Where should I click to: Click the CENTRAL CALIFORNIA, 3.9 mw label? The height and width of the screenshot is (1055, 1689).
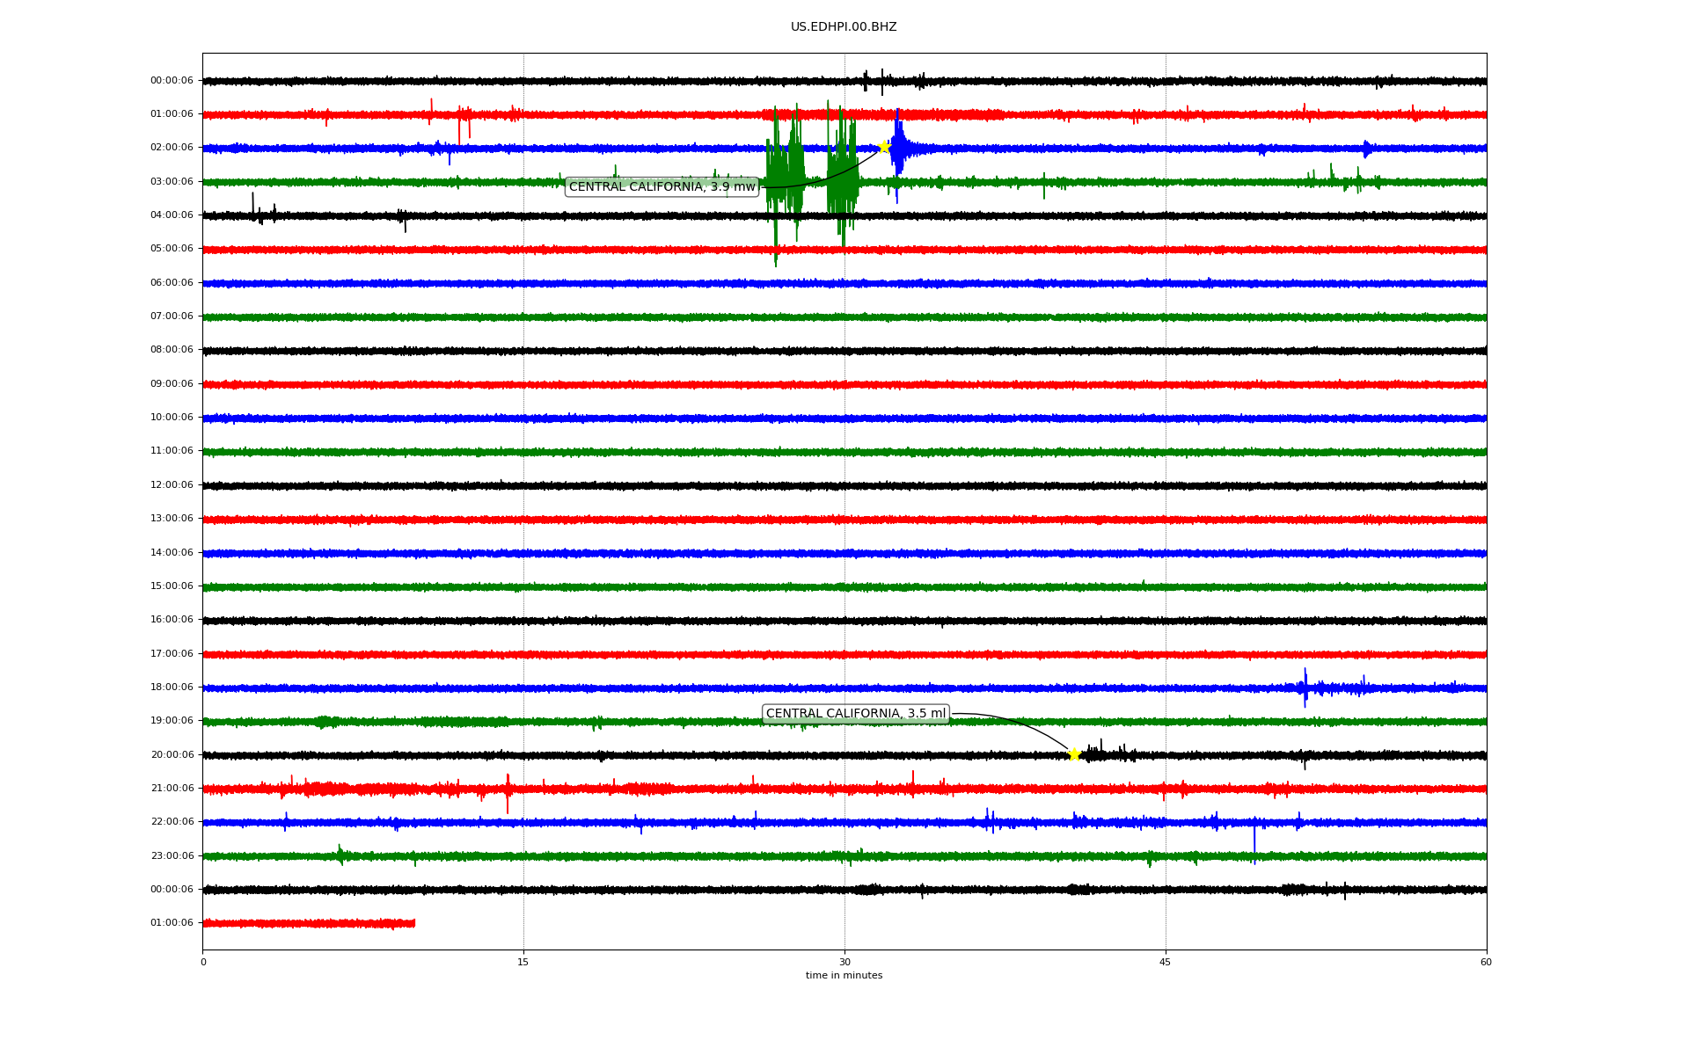(x=662, y=186)
